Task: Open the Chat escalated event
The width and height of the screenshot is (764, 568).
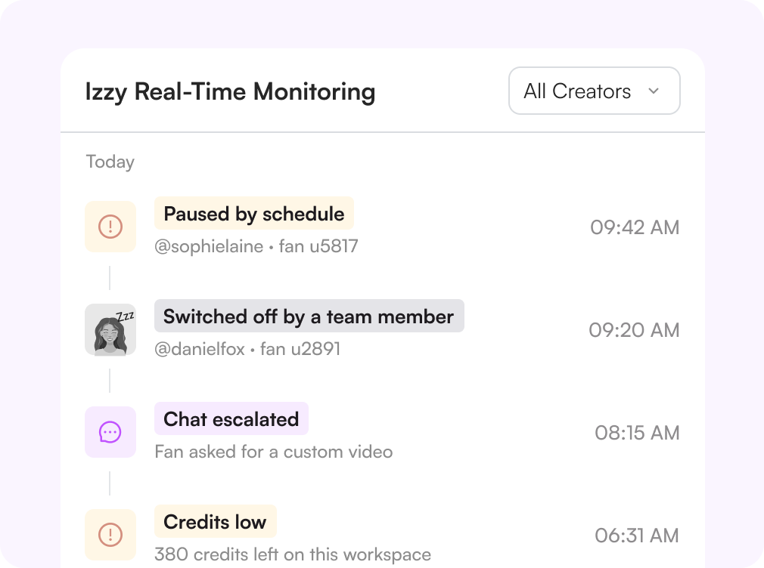Action: point(231,418)
